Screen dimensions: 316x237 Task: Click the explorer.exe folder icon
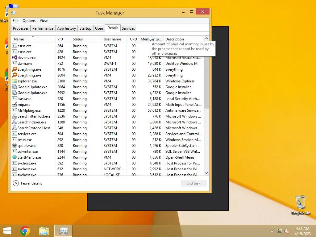[14, 81]
